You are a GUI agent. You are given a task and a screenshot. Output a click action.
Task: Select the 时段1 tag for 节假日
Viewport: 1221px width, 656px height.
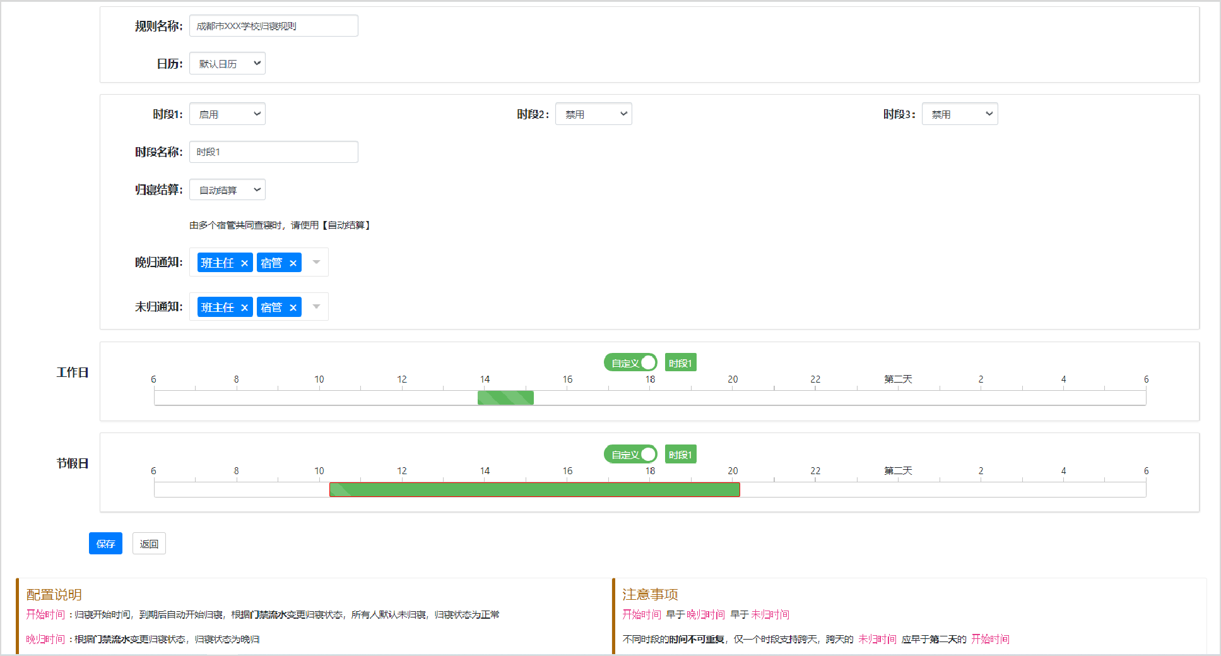pyautogui.click(x=680, y=455)
